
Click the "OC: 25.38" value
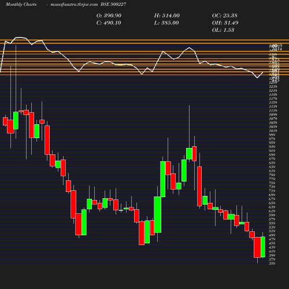pyautogui.click(x=225, y=16)
